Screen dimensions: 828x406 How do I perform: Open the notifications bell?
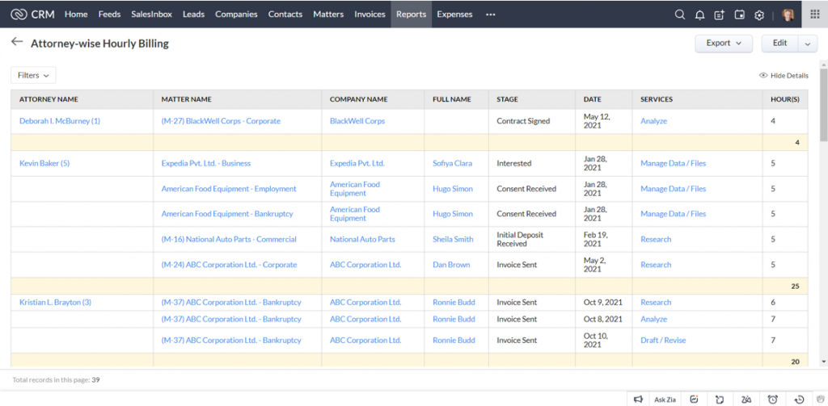699,15
